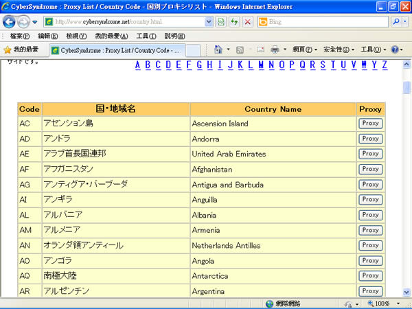Click the Proxy button for Afghanistan
Screen dimensions: 412x309
(x=370, y=169)
